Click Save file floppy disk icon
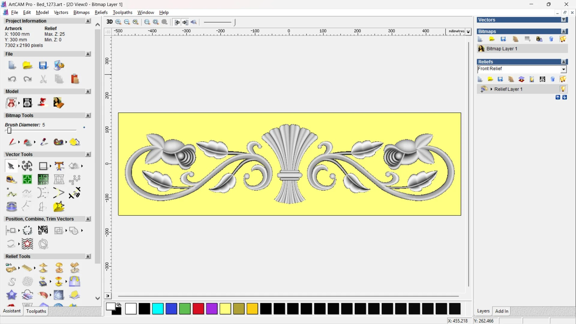The image size is (576, 324). (43, 65)
